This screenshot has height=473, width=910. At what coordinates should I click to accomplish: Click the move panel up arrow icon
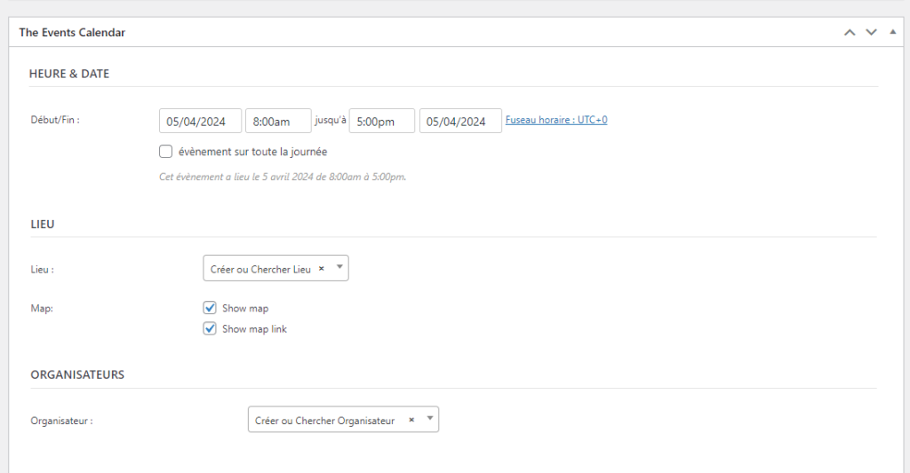click(850, 32)
